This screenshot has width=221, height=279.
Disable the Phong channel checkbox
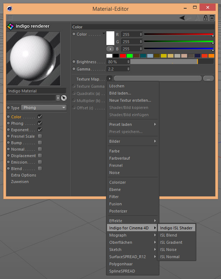40,123
